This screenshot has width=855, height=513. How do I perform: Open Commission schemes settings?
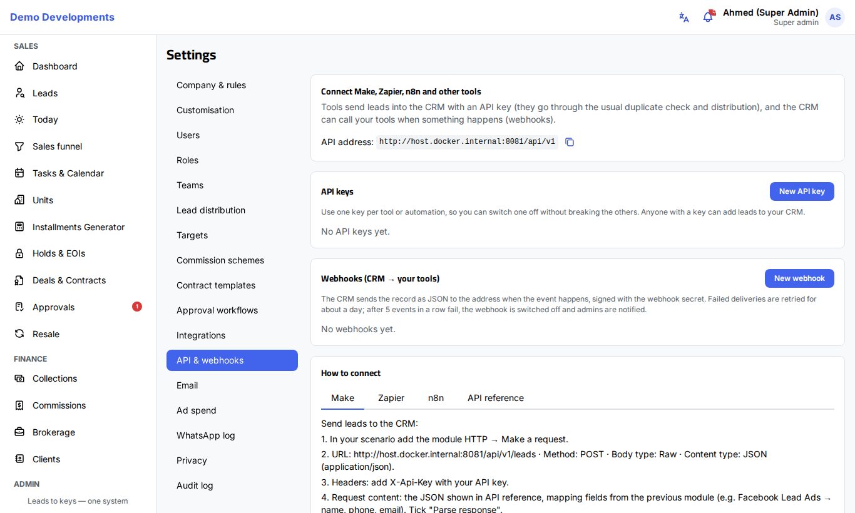(232, 260)
